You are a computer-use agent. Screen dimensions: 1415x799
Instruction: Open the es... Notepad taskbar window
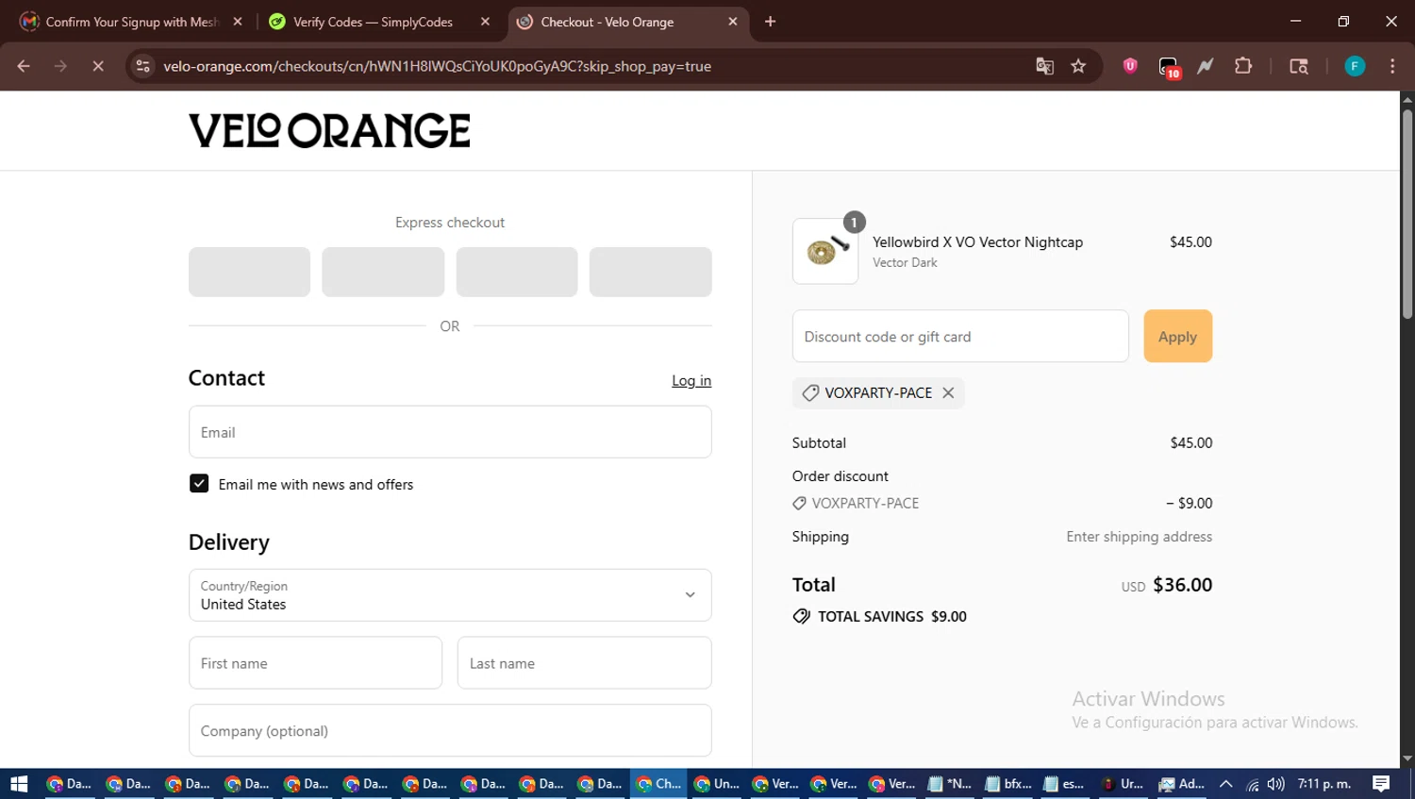pos(1064,784)
